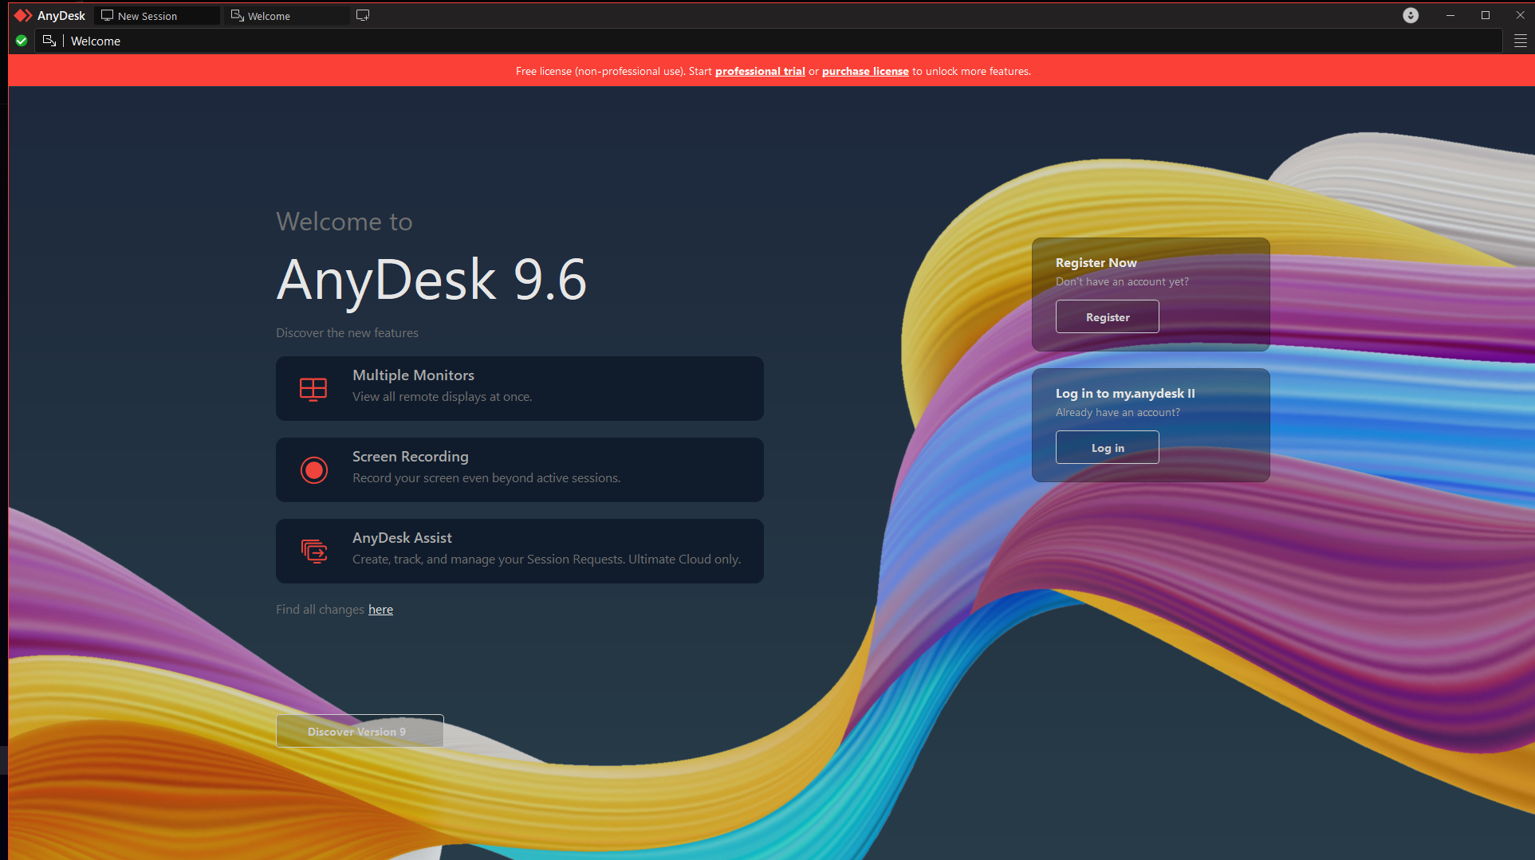
Task: Follow the professional trial link
Action: coord(760,71)
